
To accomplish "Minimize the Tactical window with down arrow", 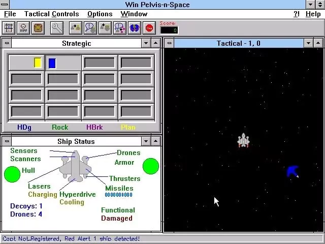I will click(308, 43).
